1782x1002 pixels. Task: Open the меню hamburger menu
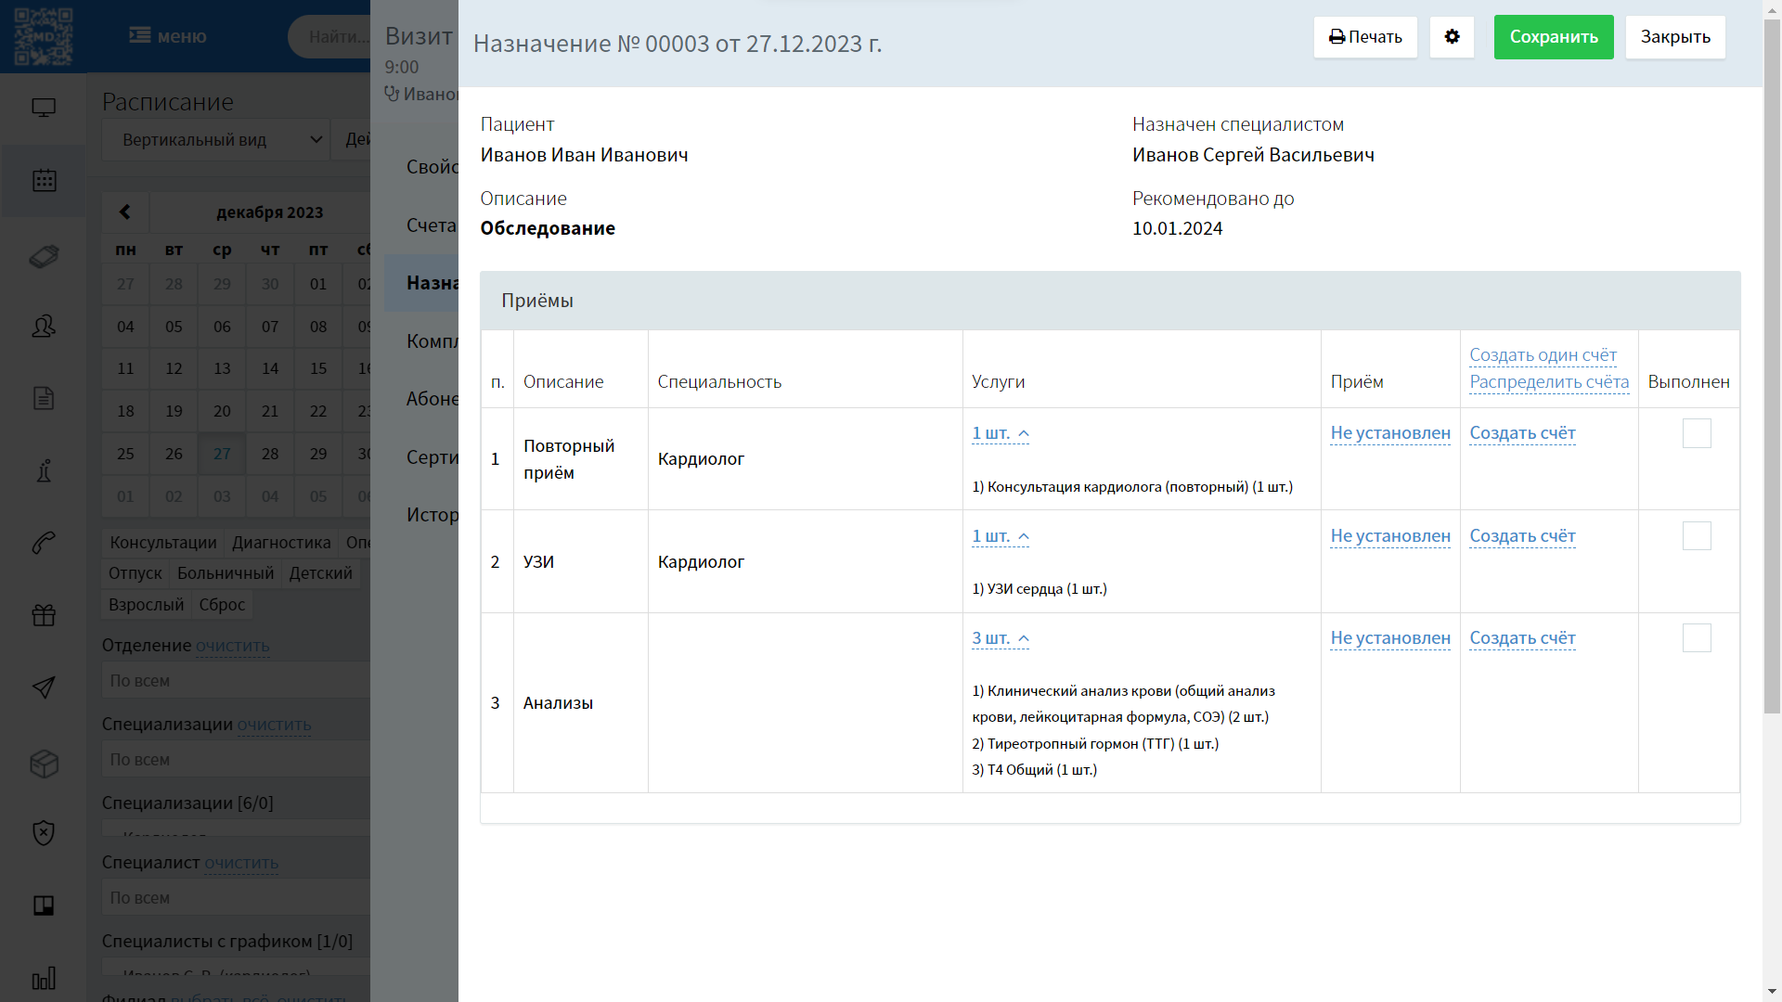tap(168, 36)
